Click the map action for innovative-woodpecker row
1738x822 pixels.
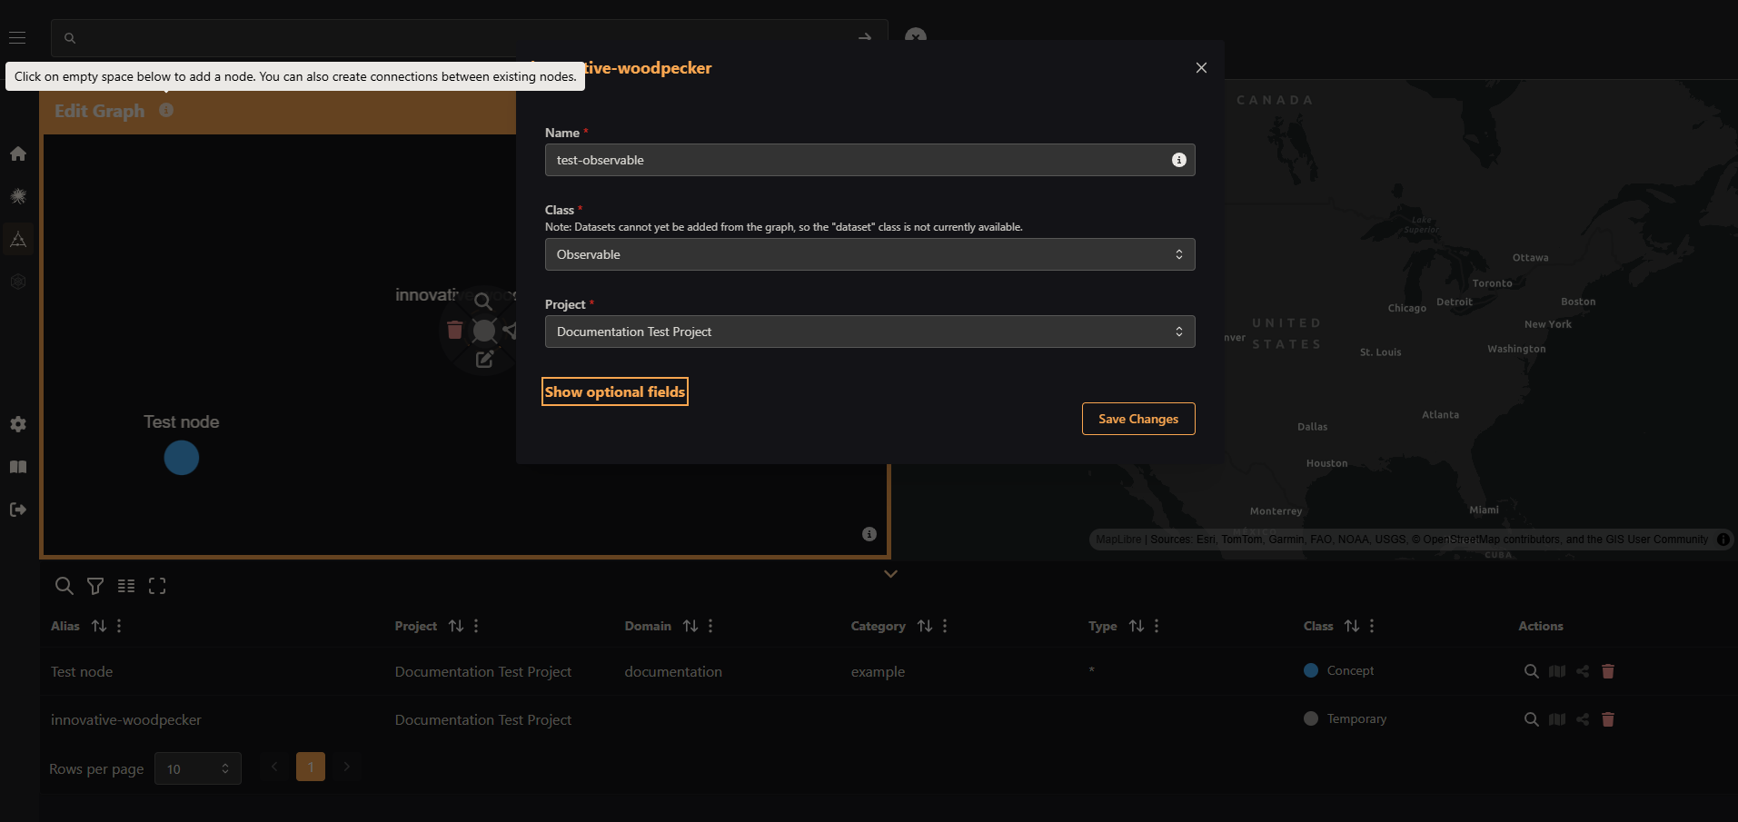(1557, 719)
